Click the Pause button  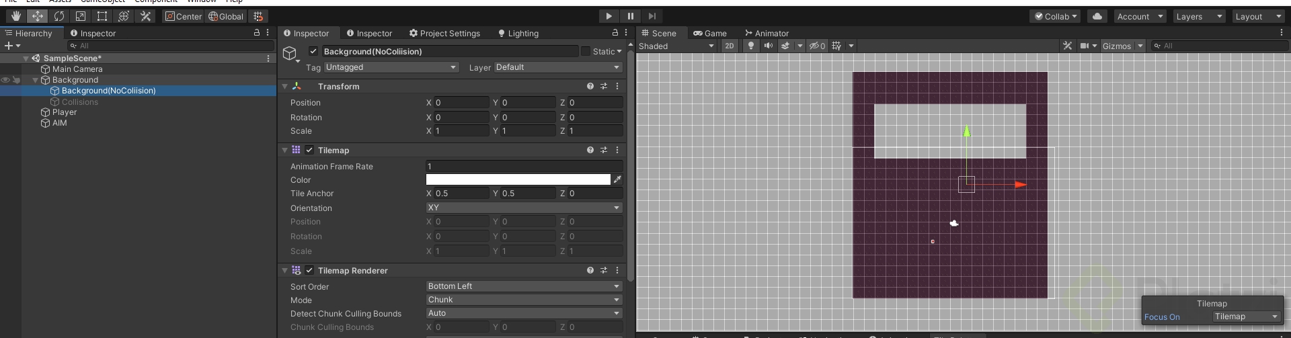click(x=630, y=16)
